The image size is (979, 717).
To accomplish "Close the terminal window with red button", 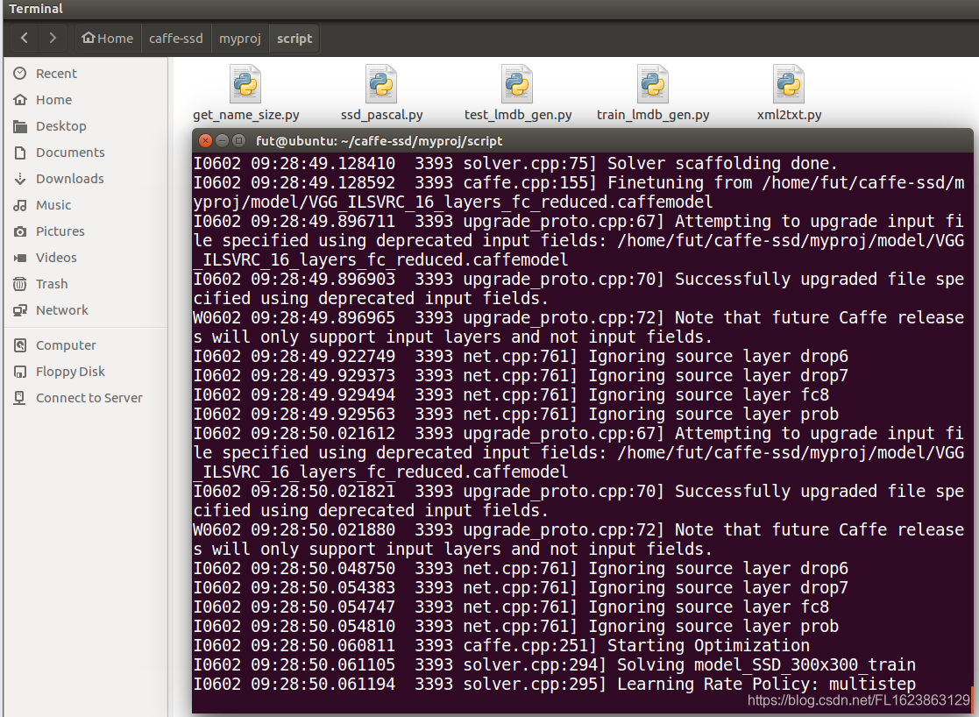I will [x=205, y=140].
